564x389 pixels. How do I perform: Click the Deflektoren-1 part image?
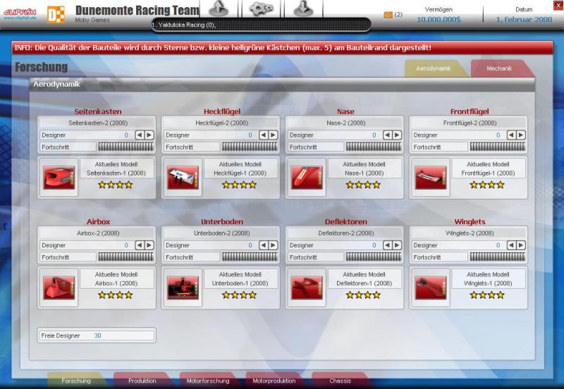307,288
